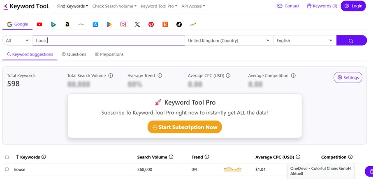
Task: Click into the keyword search field
Action: pos(109,40)
